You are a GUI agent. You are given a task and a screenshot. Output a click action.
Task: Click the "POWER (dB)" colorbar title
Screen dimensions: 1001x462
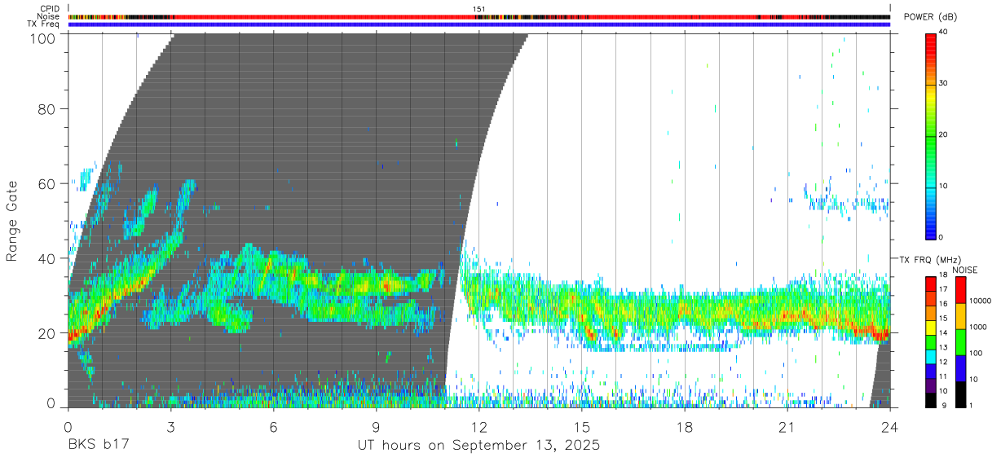click(x=931, y=17)
